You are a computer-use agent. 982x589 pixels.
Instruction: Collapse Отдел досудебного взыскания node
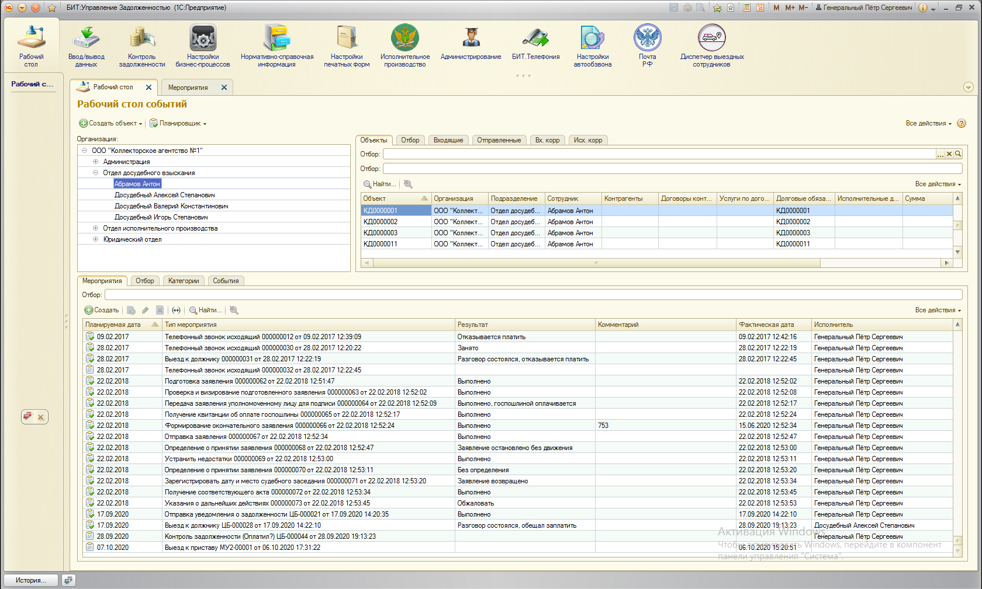[x=95, y=173]
